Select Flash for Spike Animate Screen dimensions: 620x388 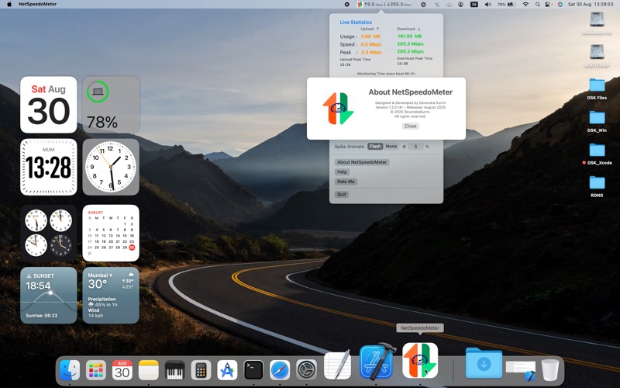point(375,146)
